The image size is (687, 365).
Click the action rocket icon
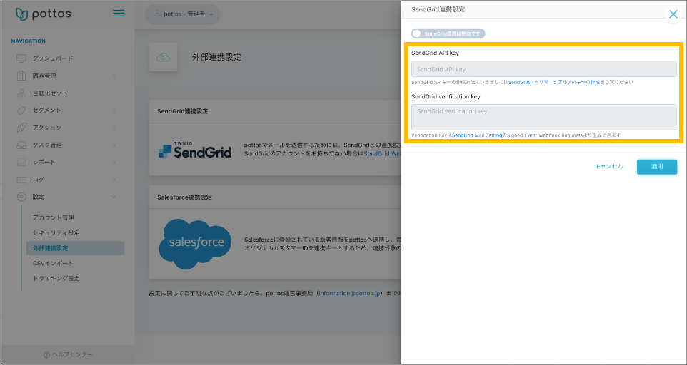21,127
